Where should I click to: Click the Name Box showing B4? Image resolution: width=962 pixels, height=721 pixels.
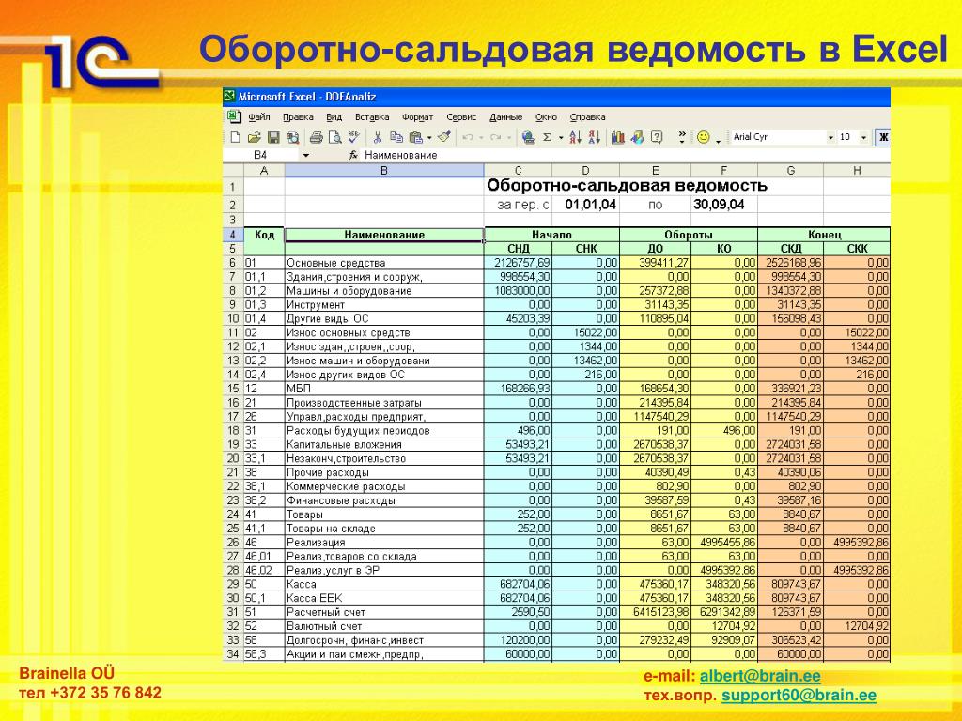coord(261,155)
